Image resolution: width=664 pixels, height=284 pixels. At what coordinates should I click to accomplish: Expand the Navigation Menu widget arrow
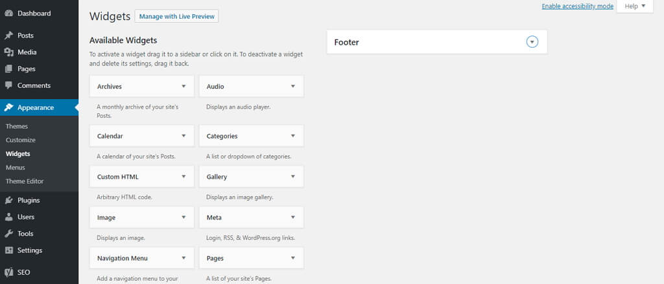click(x=184, y=257)
